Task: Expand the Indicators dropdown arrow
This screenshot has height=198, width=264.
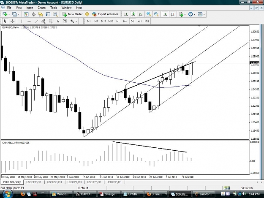Action: coord(185,14)
